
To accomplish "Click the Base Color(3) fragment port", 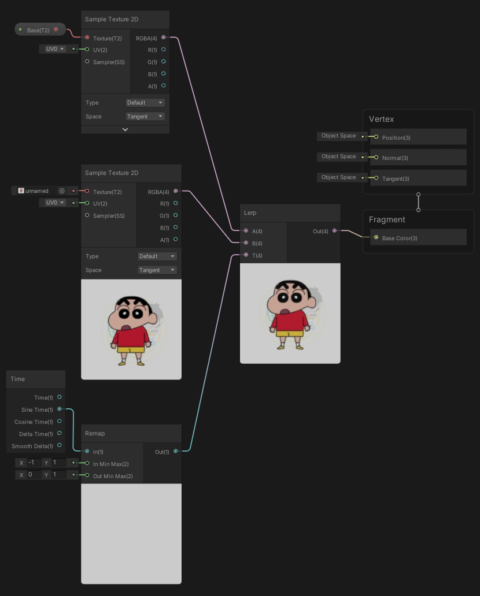I will tap(376, 237).
